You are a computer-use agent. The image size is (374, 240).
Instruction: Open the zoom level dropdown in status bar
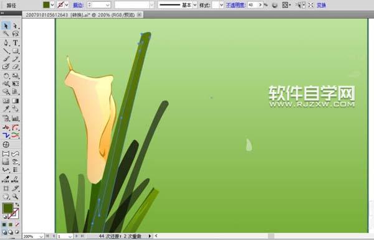click(x=41, y=236)
